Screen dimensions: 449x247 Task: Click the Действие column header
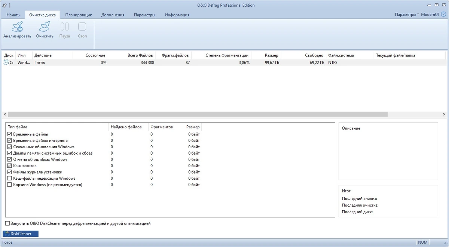point(52,55)
